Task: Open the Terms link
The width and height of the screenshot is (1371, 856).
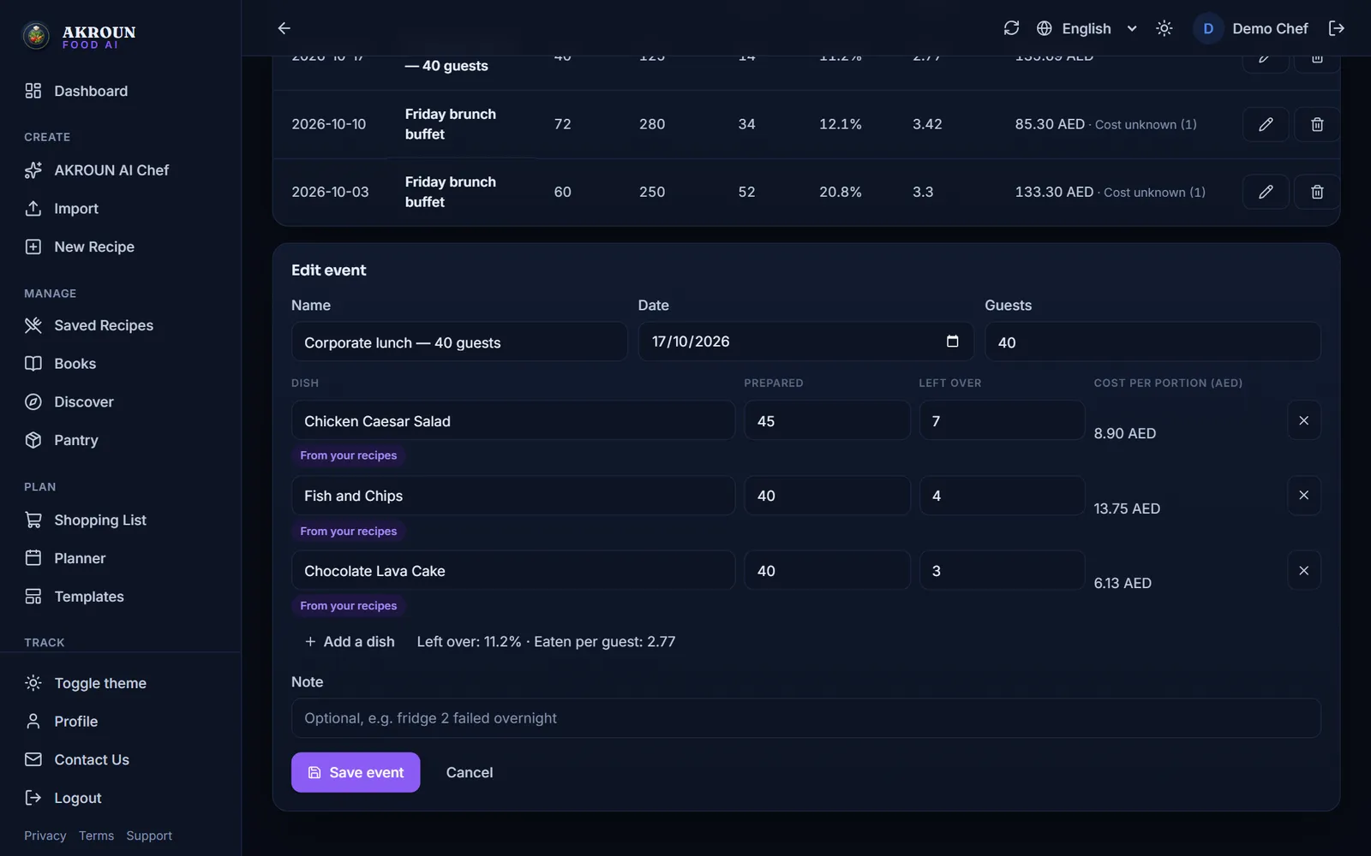Action: point(96,835)
